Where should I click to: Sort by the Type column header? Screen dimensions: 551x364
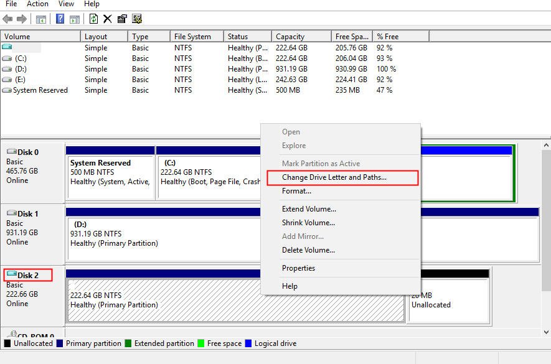[149, 37]
